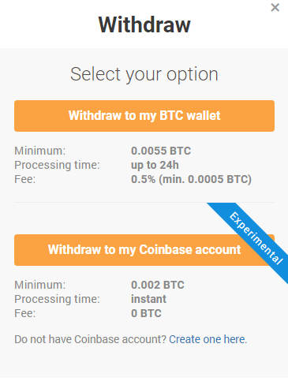Click the Fee label under BTC wallet button
This screenshot has height=381, width=288.
point(25,179)
